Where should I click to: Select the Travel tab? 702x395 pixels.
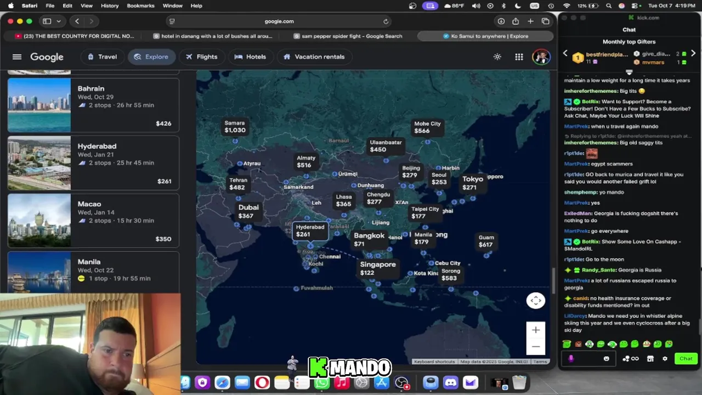(103, 57)
